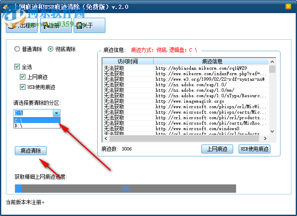Select row www.mikecrm.com/indexForm.php
Viewport: 297px width, 216px height.
tap(185, 74)
